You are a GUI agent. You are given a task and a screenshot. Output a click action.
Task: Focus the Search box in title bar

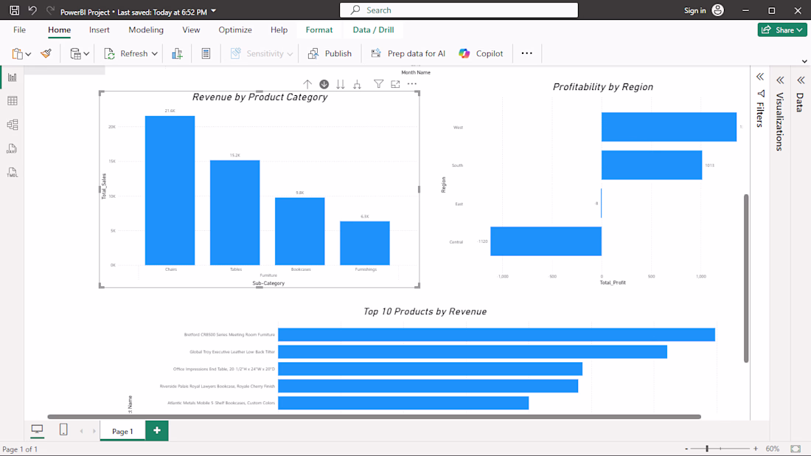[x=459, y=10]
